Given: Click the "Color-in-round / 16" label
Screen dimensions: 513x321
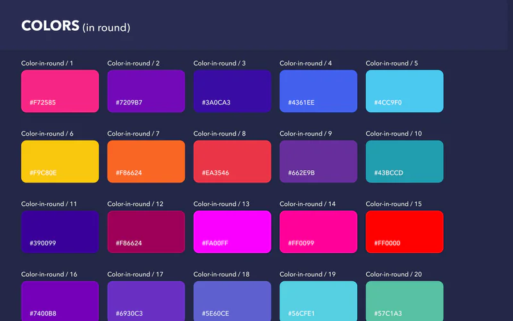Looking at the screenshot, I should [x=49, y=275].
